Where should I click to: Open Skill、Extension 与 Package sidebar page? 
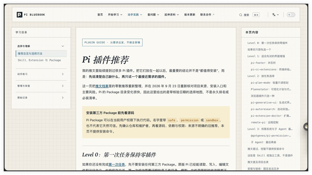39,60
